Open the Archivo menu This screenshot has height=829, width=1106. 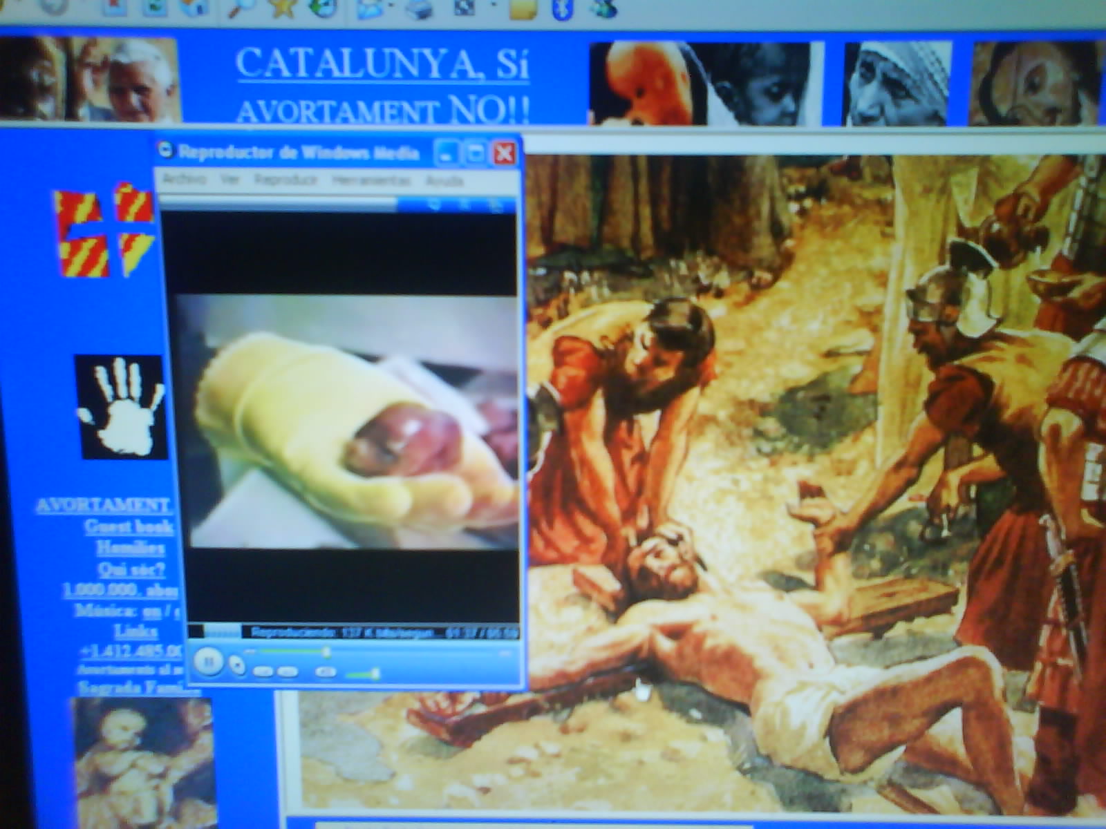tap(184, 179)
